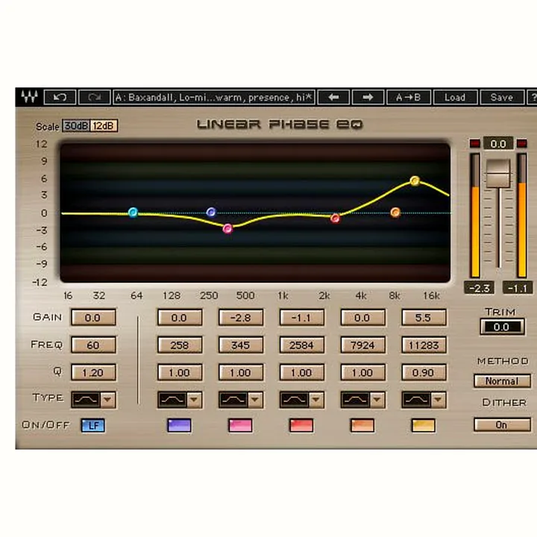This screenshot has height=537, width=537.
Task: Open the 2584 Hz band type dropdown
Action: (315, 400)
